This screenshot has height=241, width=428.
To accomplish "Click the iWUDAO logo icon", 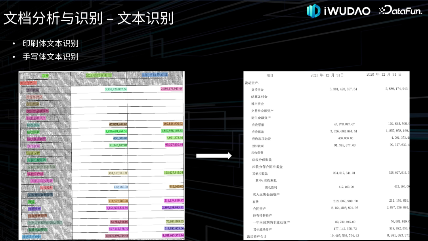I will [x=313, y=11].
